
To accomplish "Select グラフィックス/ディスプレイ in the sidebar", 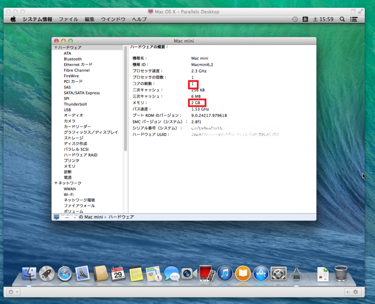I will 91,132.
